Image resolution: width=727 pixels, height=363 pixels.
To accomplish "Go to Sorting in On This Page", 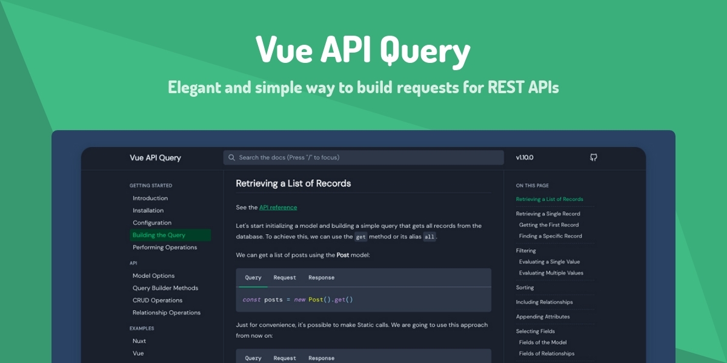I will [x=525, y=287].
